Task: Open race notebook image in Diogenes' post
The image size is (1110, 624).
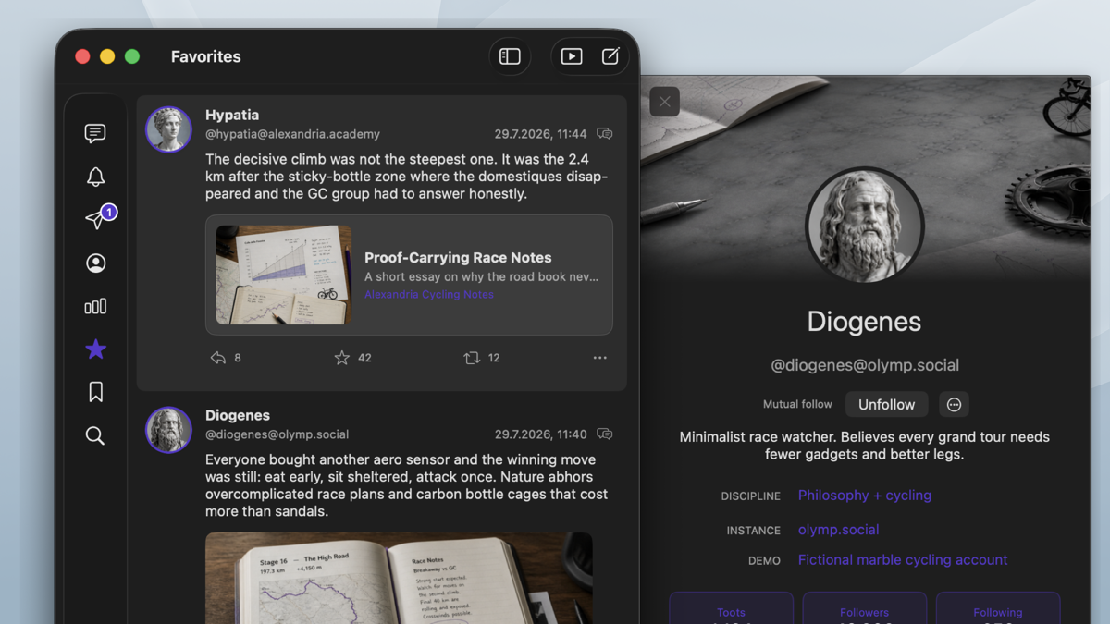Action: [399, 578]
